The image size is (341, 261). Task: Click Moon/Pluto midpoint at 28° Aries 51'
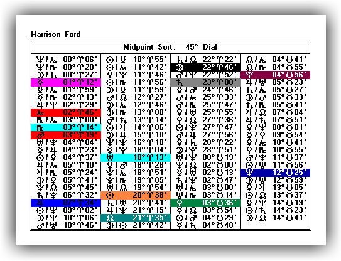tap(206, 150)
